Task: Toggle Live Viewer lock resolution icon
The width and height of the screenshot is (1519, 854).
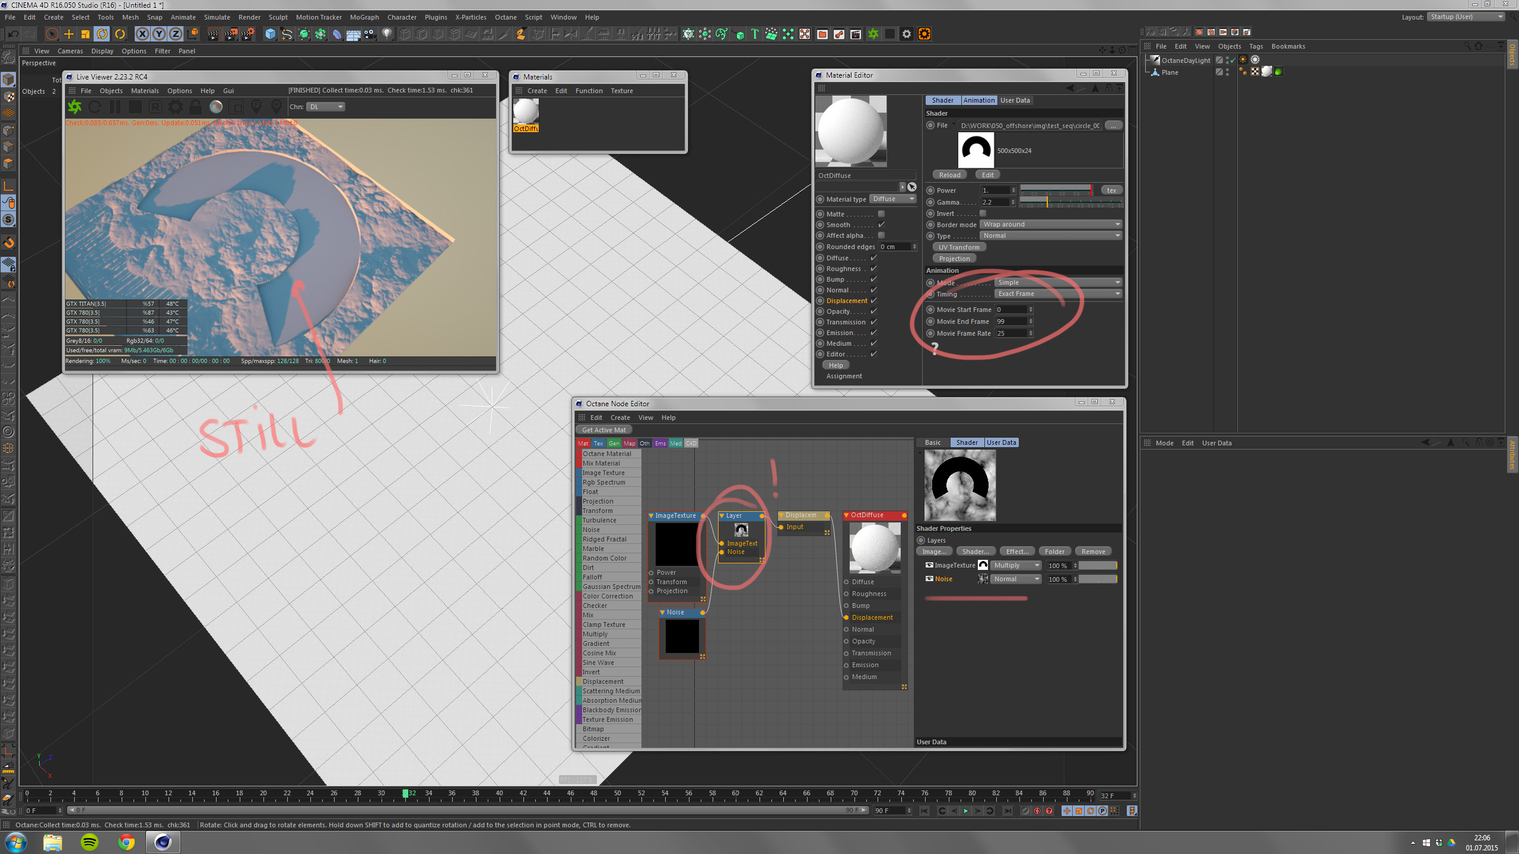Action: pyautogui.click(x=195, y=107)
